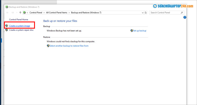Navigate to Control Panel breadcrumb
The image size is (197, 105).
36,13
